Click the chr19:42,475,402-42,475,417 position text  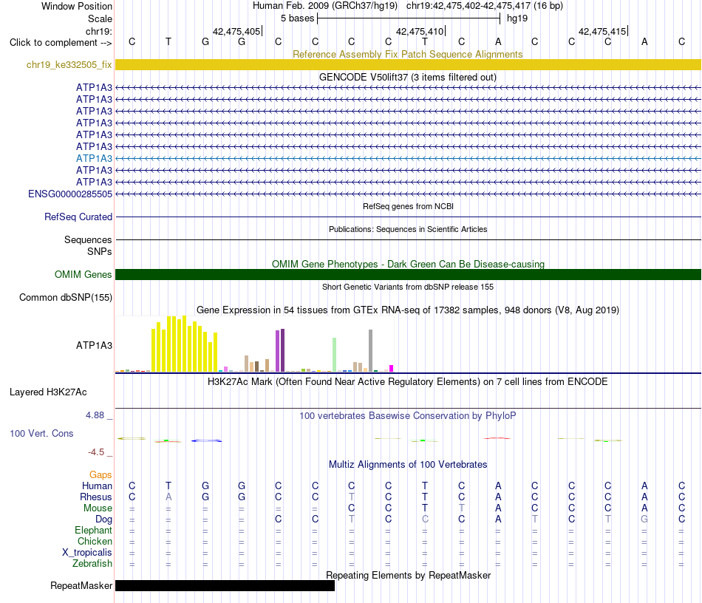click(x=468, y=6)
